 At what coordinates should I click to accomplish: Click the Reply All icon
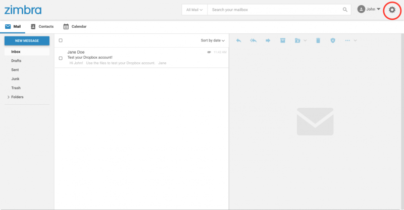(254, 40)
